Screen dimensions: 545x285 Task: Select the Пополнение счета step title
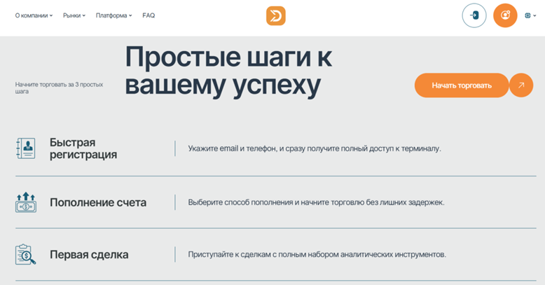pos(98,202)
